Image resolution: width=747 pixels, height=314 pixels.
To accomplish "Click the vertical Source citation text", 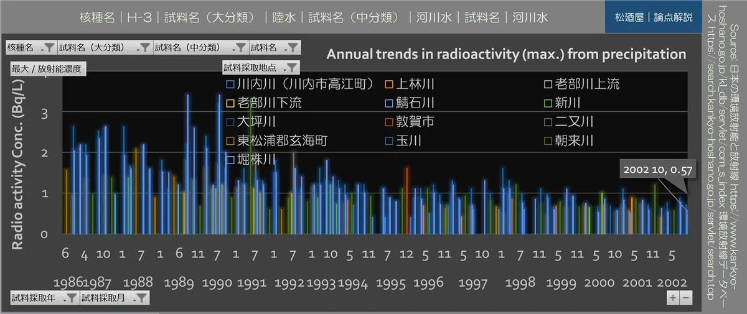I will tap(723, 157).
